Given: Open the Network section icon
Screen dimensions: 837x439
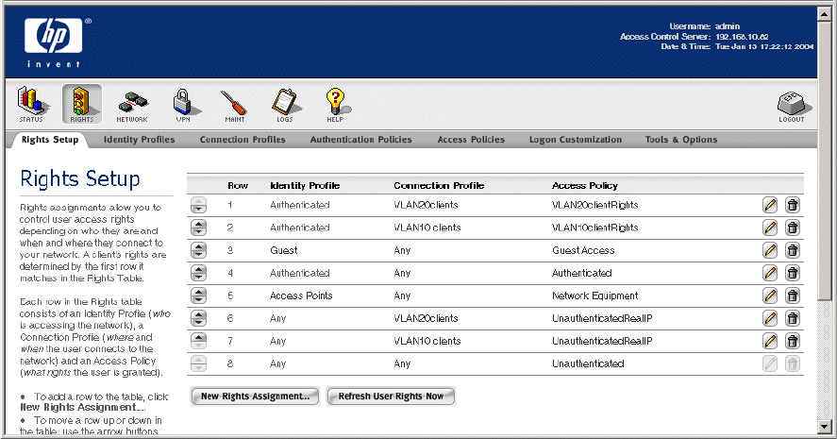Looking at the screenshot, I should [x=132, y=106].
